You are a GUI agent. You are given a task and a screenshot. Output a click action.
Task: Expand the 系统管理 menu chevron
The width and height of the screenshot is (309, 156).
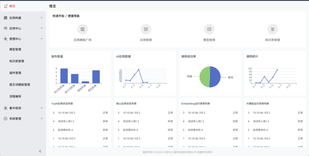41,119
